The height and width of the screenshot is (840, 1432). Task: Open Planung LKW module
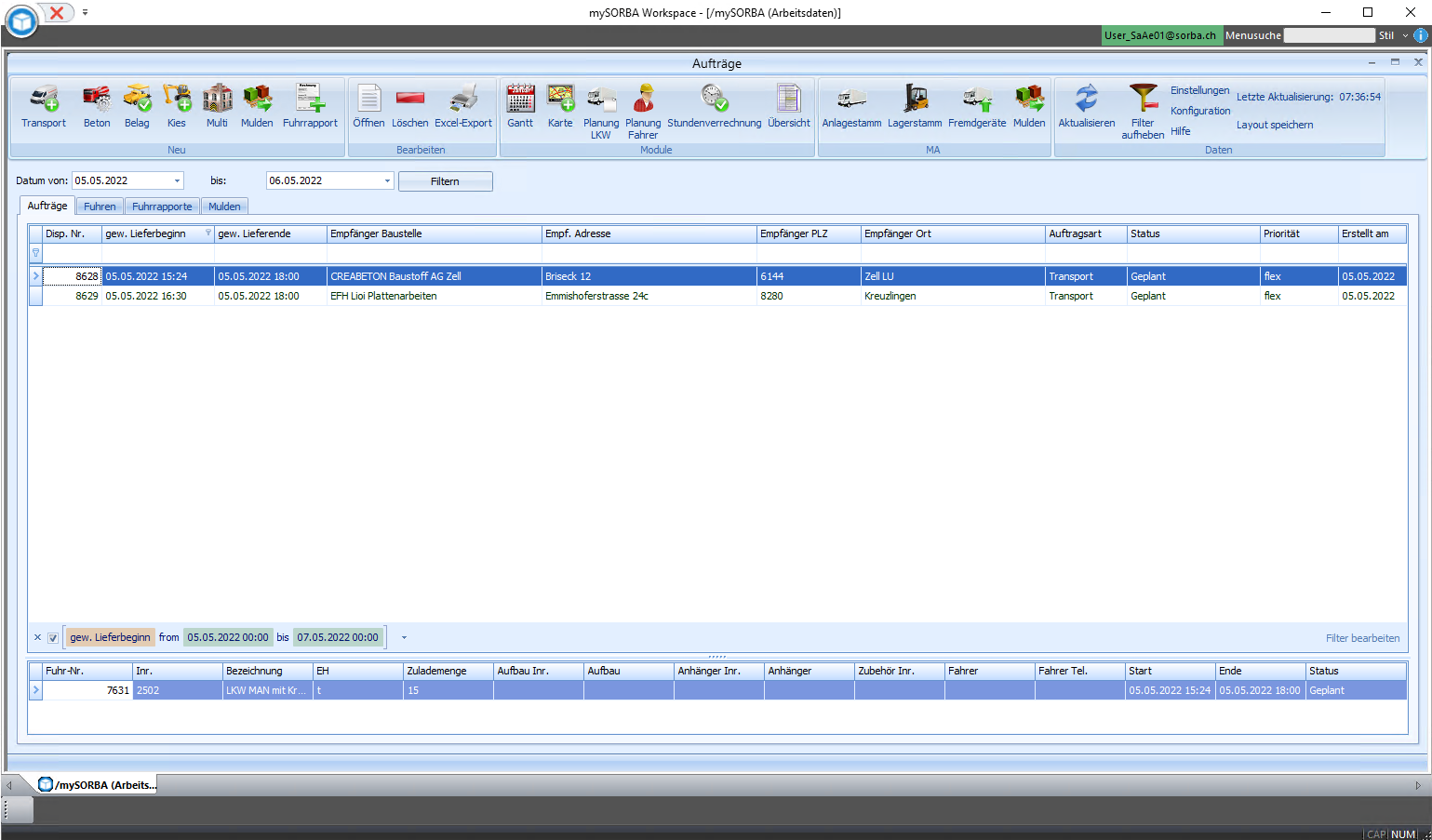[601, 112]
